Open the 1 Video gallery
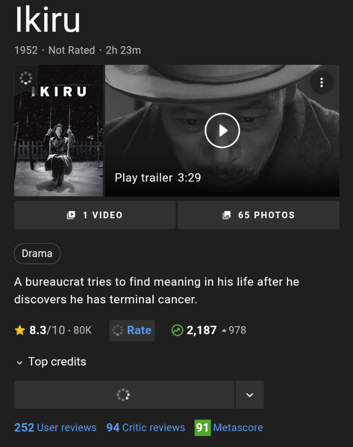The width and height of the screenshot is (353, 447). (94, 215)
